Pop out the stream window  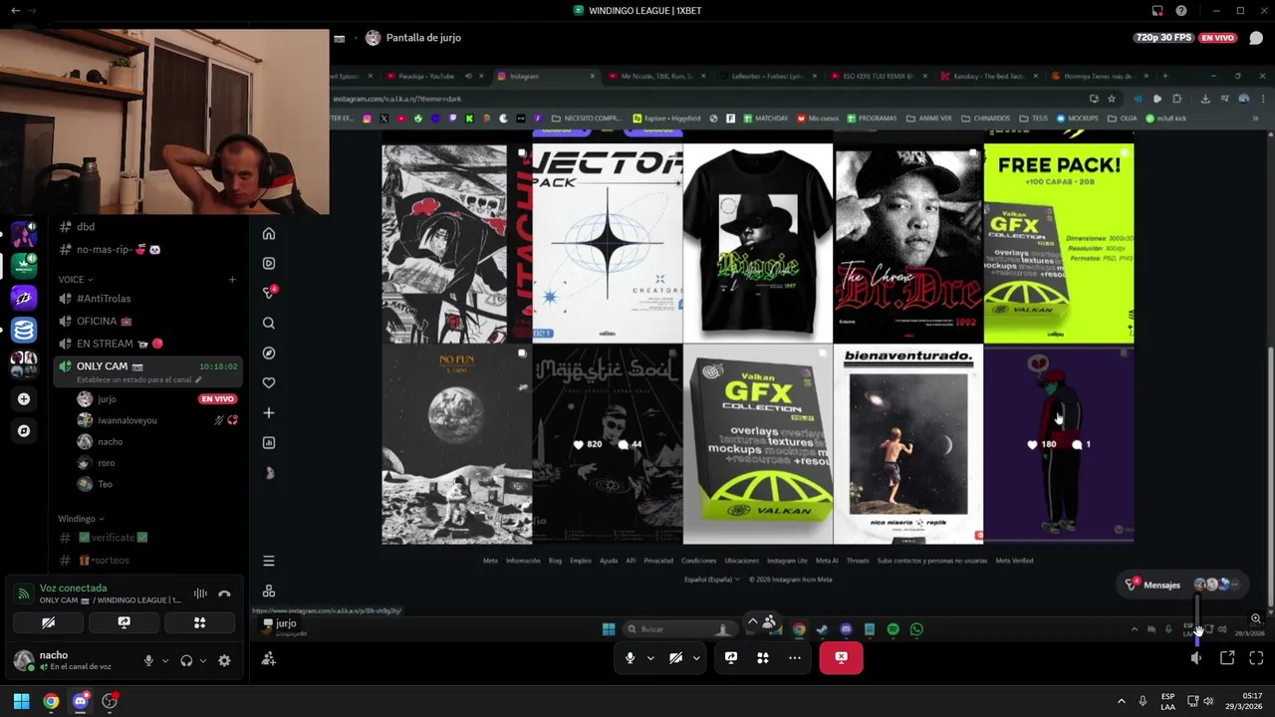(x=1227, y=658)
